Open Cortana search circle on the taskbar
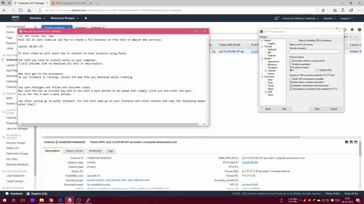 (14, 200)
